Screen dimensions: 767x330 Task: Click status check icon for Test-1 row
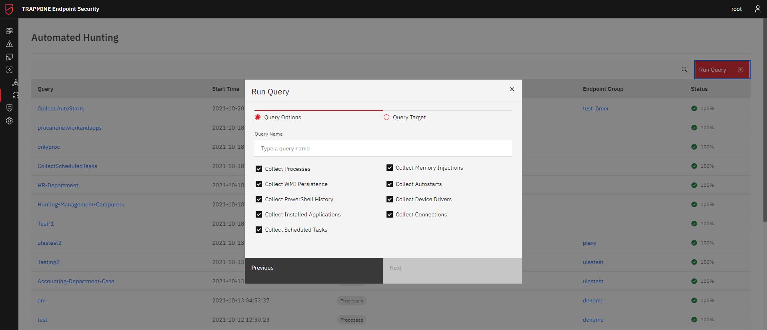tap(694, 224)
